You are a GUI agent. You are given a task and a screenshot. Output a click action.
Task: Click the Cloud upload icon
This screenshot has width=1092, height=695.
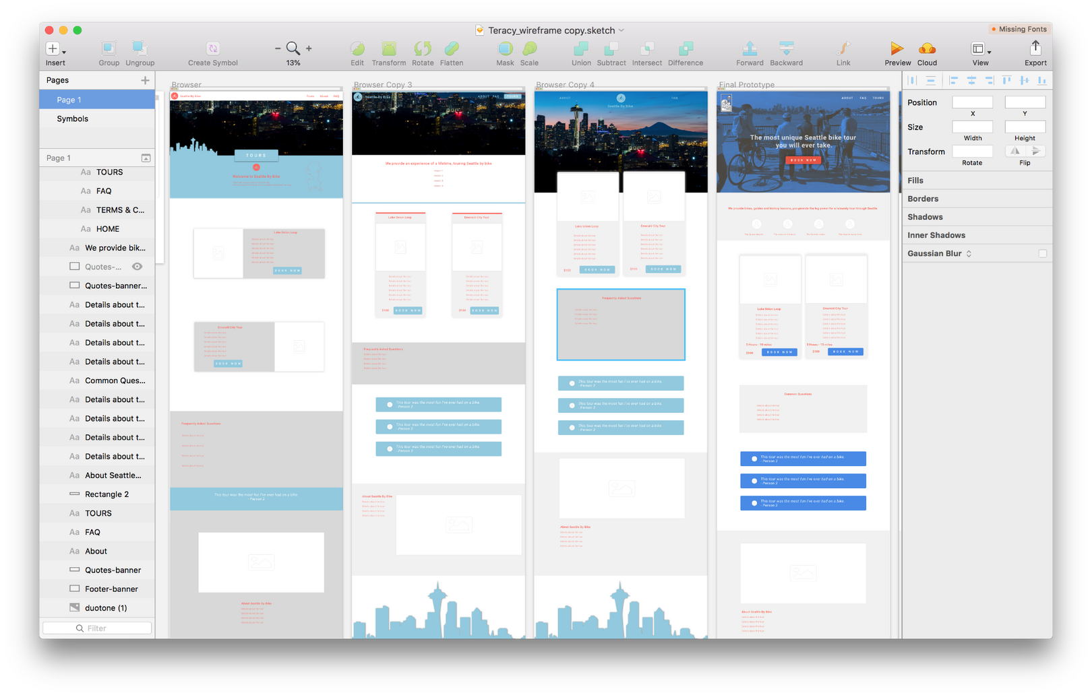click(x=927, y=48)
